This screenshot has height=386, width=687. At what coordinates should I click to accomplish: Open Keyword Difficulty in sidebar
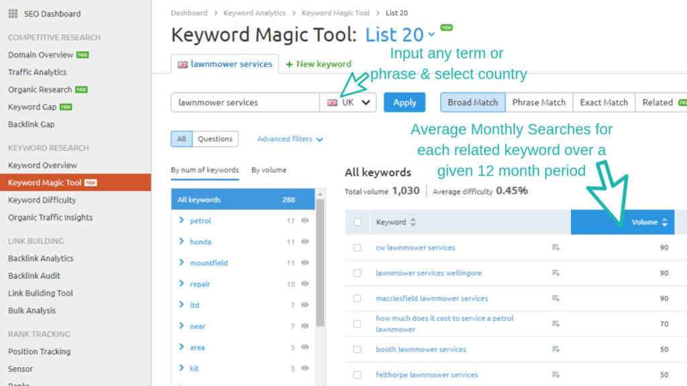click(42, 200)
